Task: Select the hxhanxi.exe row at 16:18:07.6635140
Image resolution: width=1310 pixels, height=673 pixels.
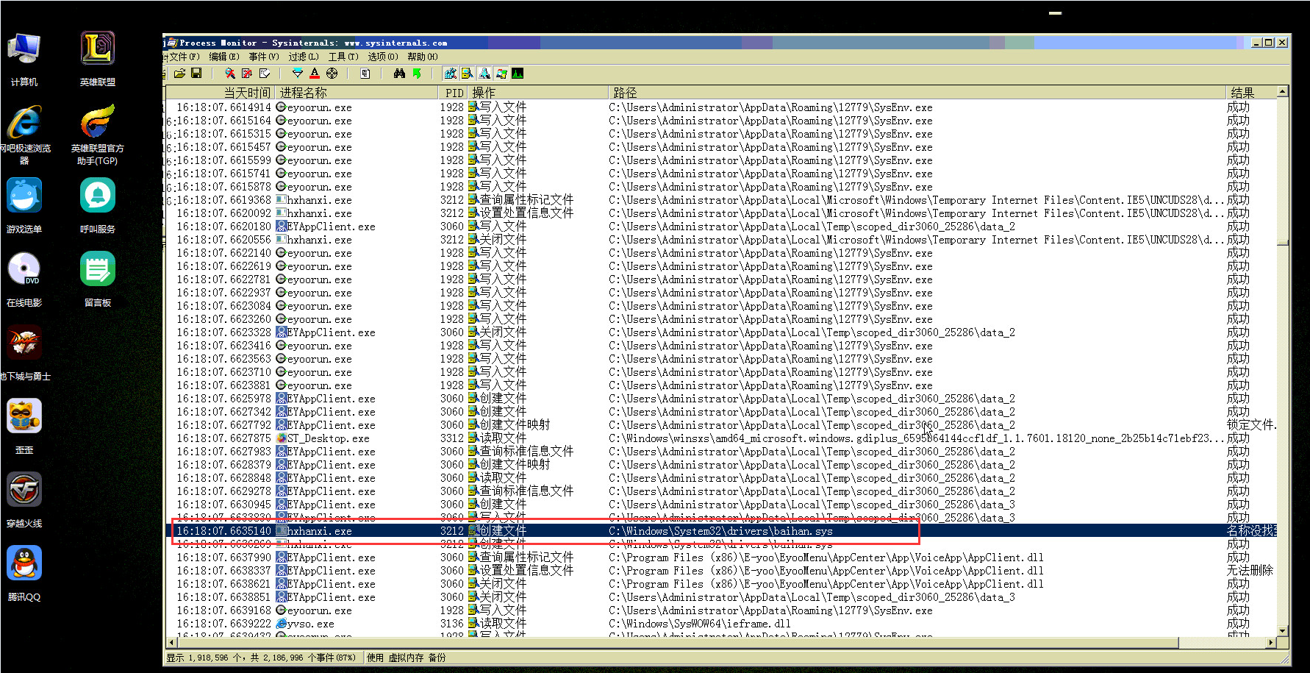Action: click(x=721, y=531)
